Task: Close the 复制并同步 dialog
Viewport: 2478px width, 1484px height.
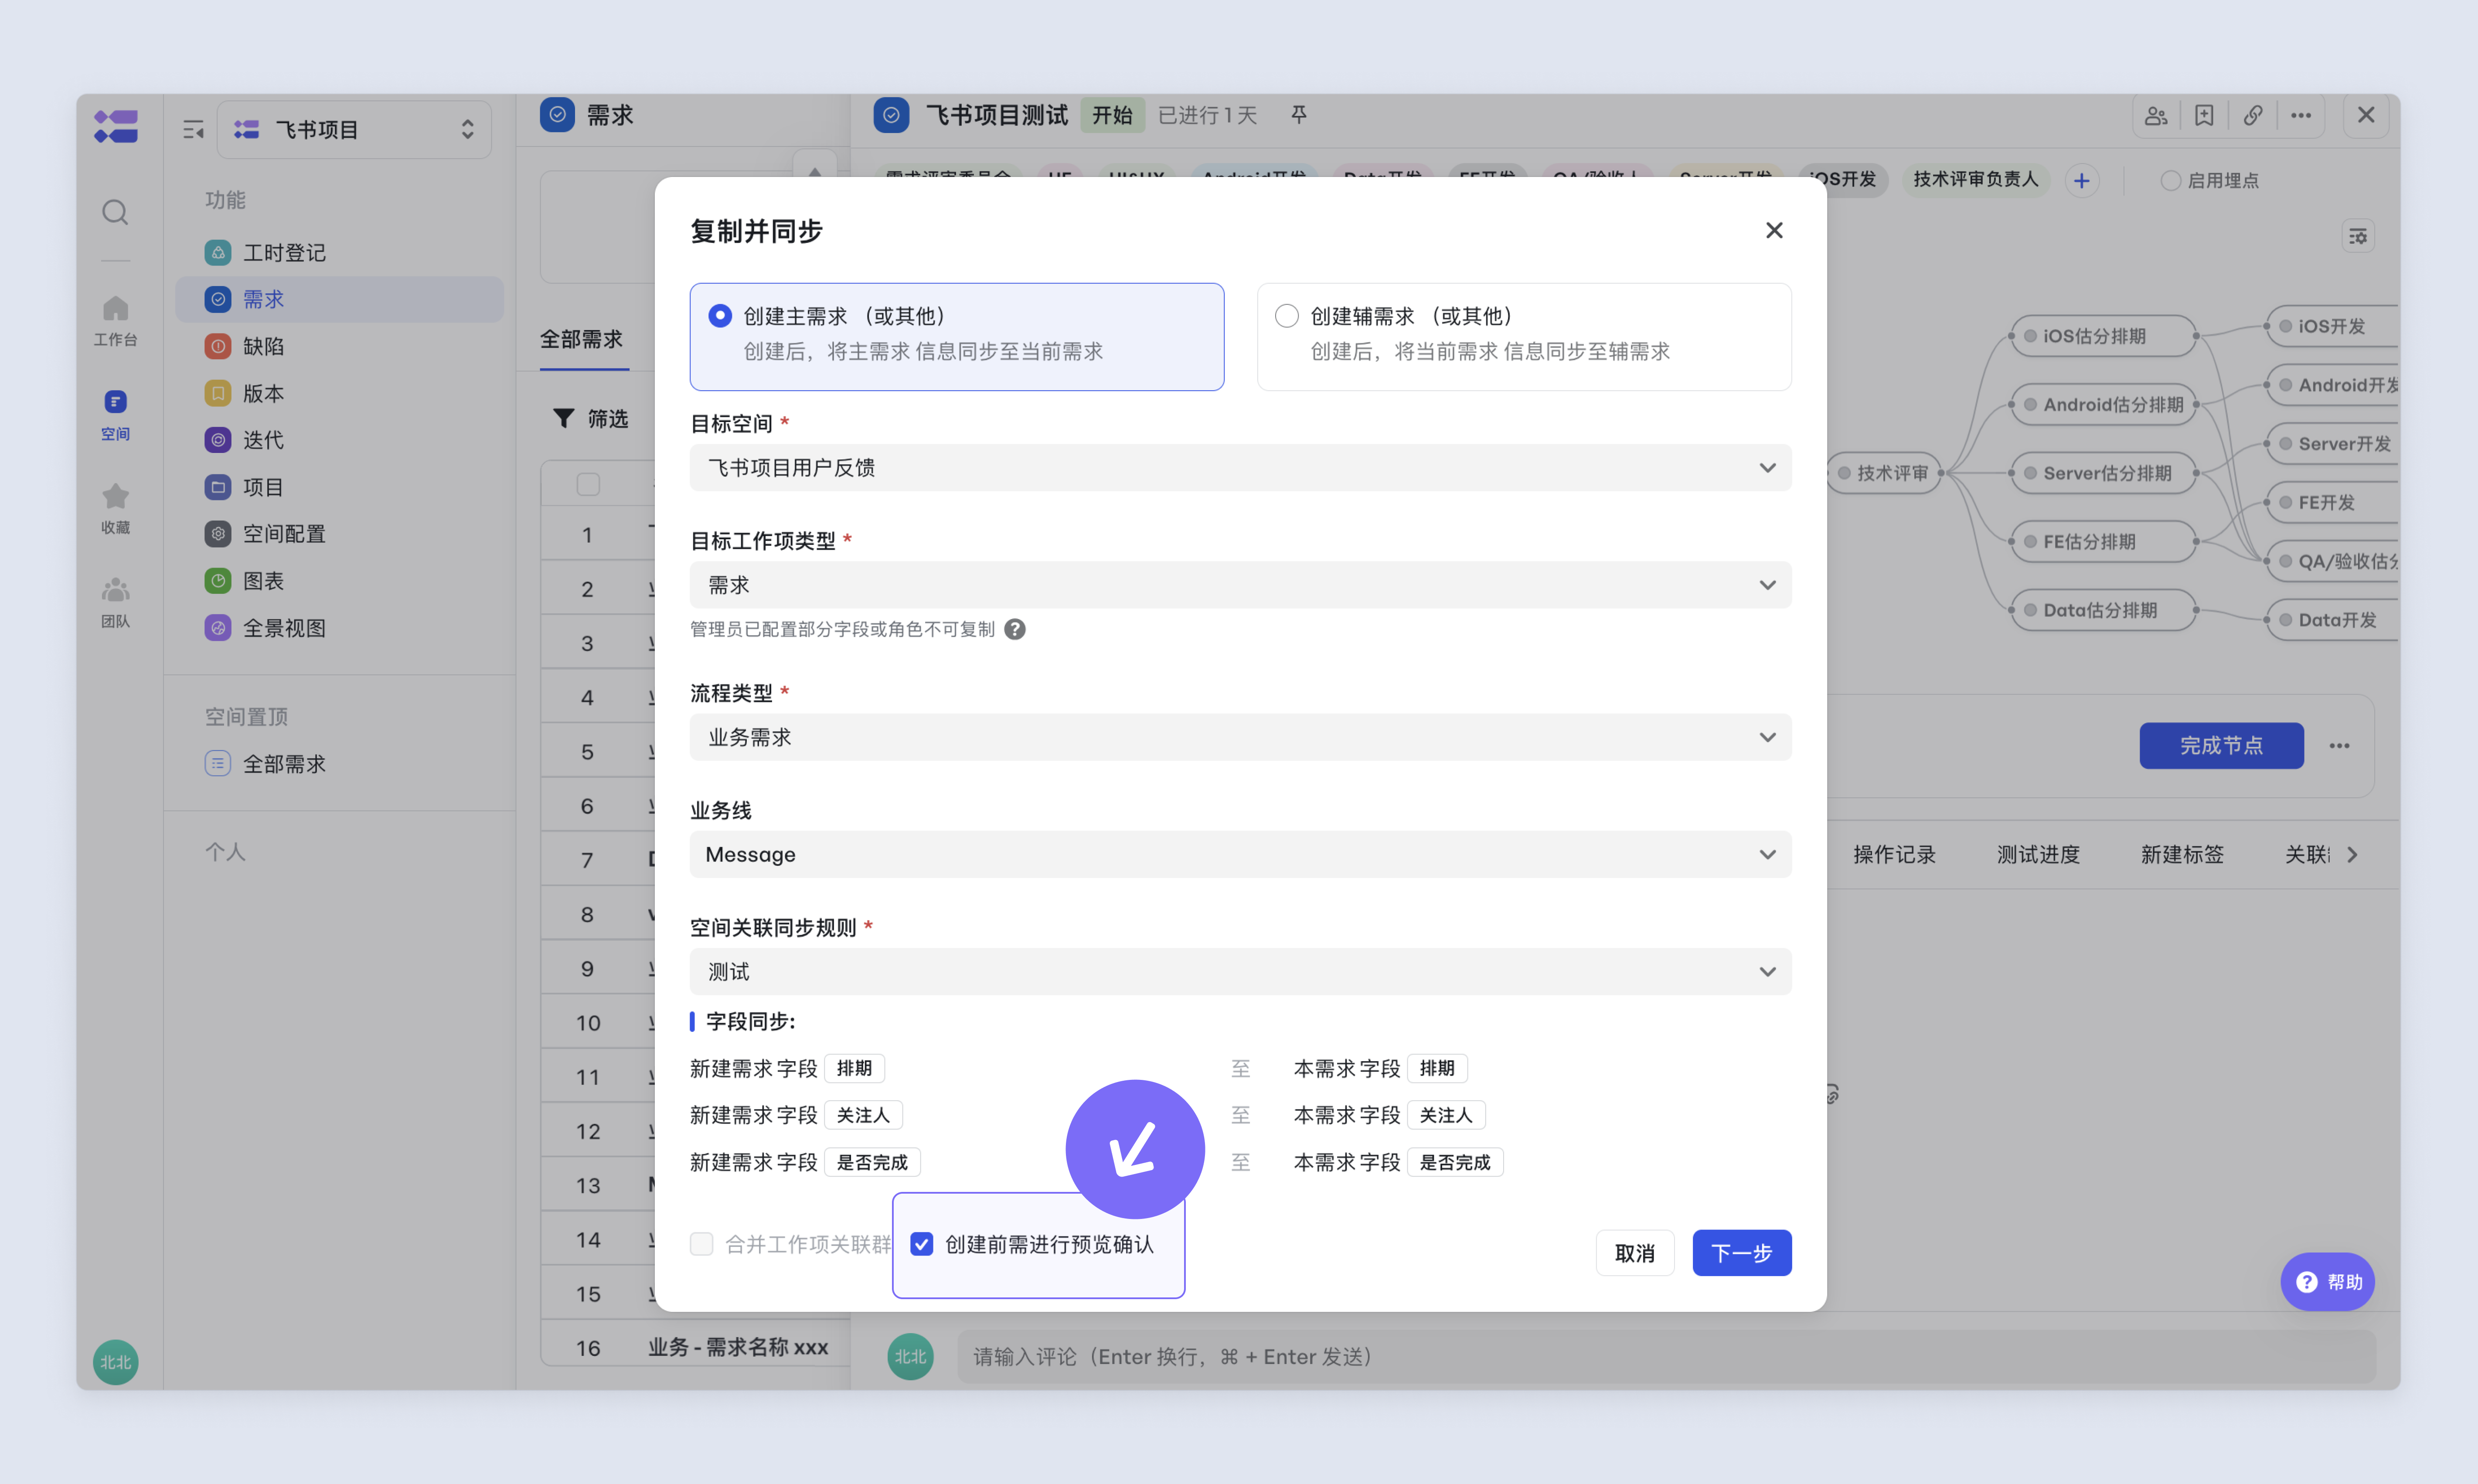Action: tap(1774, 230)
